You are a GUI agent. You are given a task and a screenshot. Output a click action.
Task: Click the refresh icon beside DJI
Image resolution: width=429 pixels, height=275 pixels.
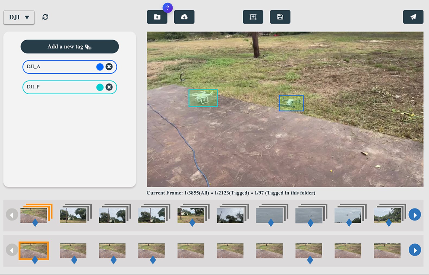coord(45,17)
